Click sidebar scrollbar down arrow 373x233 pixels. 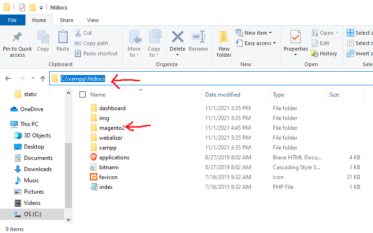68,220
